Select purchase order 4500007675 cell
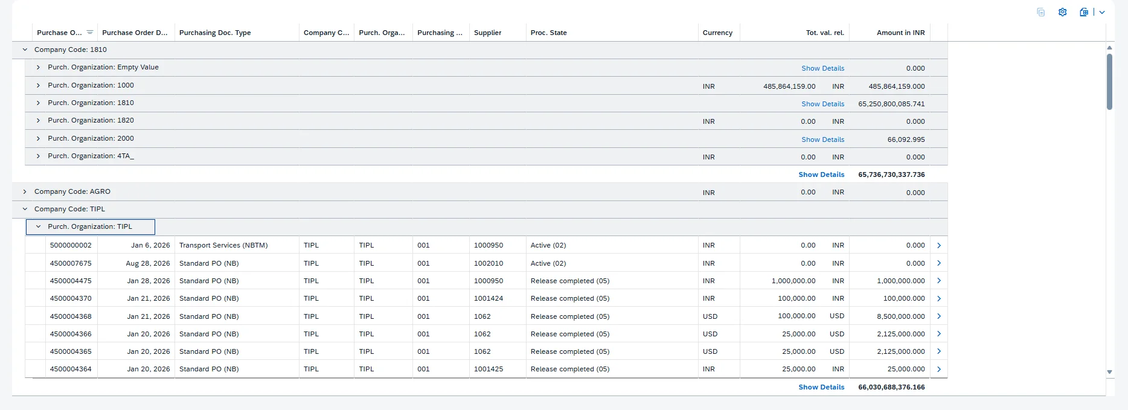The width and height of the screenshot is (1128, 410). point(71,263)
